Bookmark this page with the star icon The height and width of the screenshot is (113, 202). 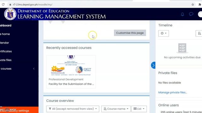coord(193,4)
